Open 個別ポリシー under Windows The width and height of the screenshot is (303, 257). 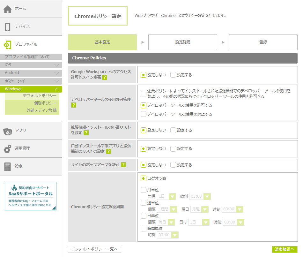click(45, 103)
